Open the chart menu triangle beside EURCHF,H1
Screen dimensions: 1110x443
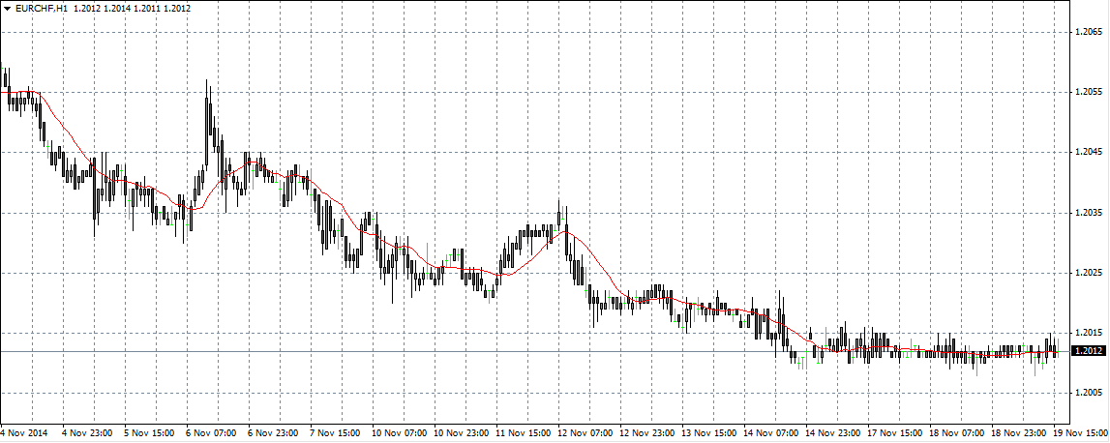click(7, 9)
